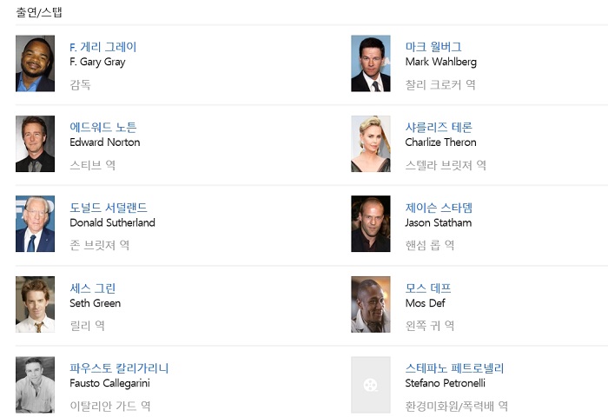Open the photo beside the Donald Sutherland entry

tap(35, 224)
